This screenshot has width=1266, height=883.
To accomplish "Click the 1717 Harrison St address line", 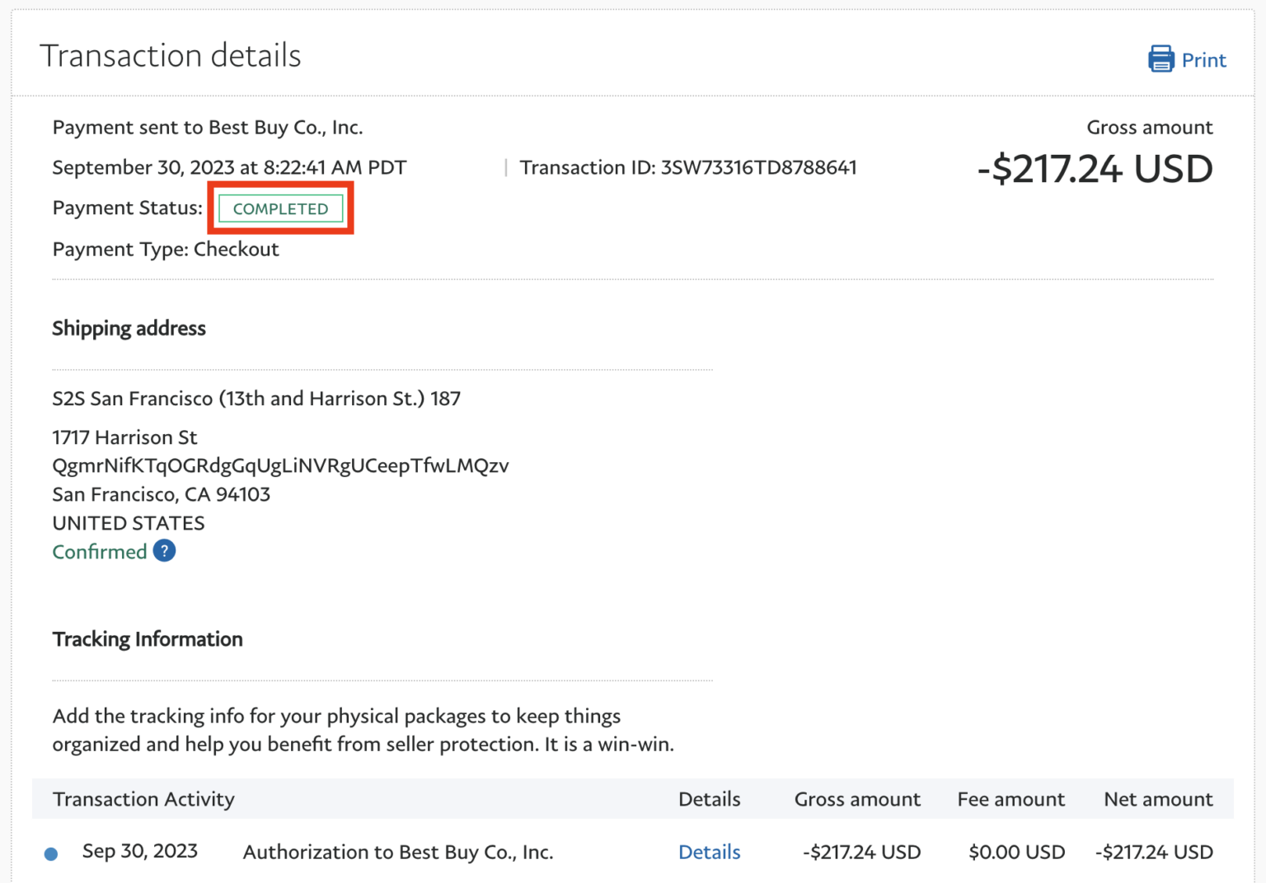I will coord(124,437).
